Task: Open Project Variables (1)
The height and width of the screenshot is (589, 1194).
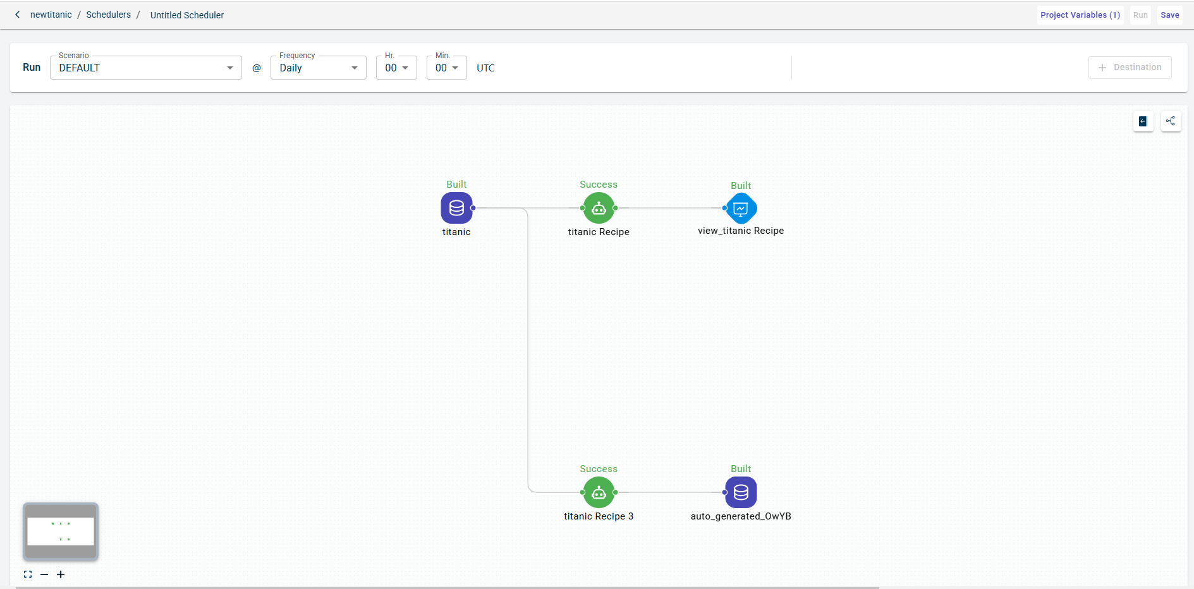Action: click(x=1080, y=15)
